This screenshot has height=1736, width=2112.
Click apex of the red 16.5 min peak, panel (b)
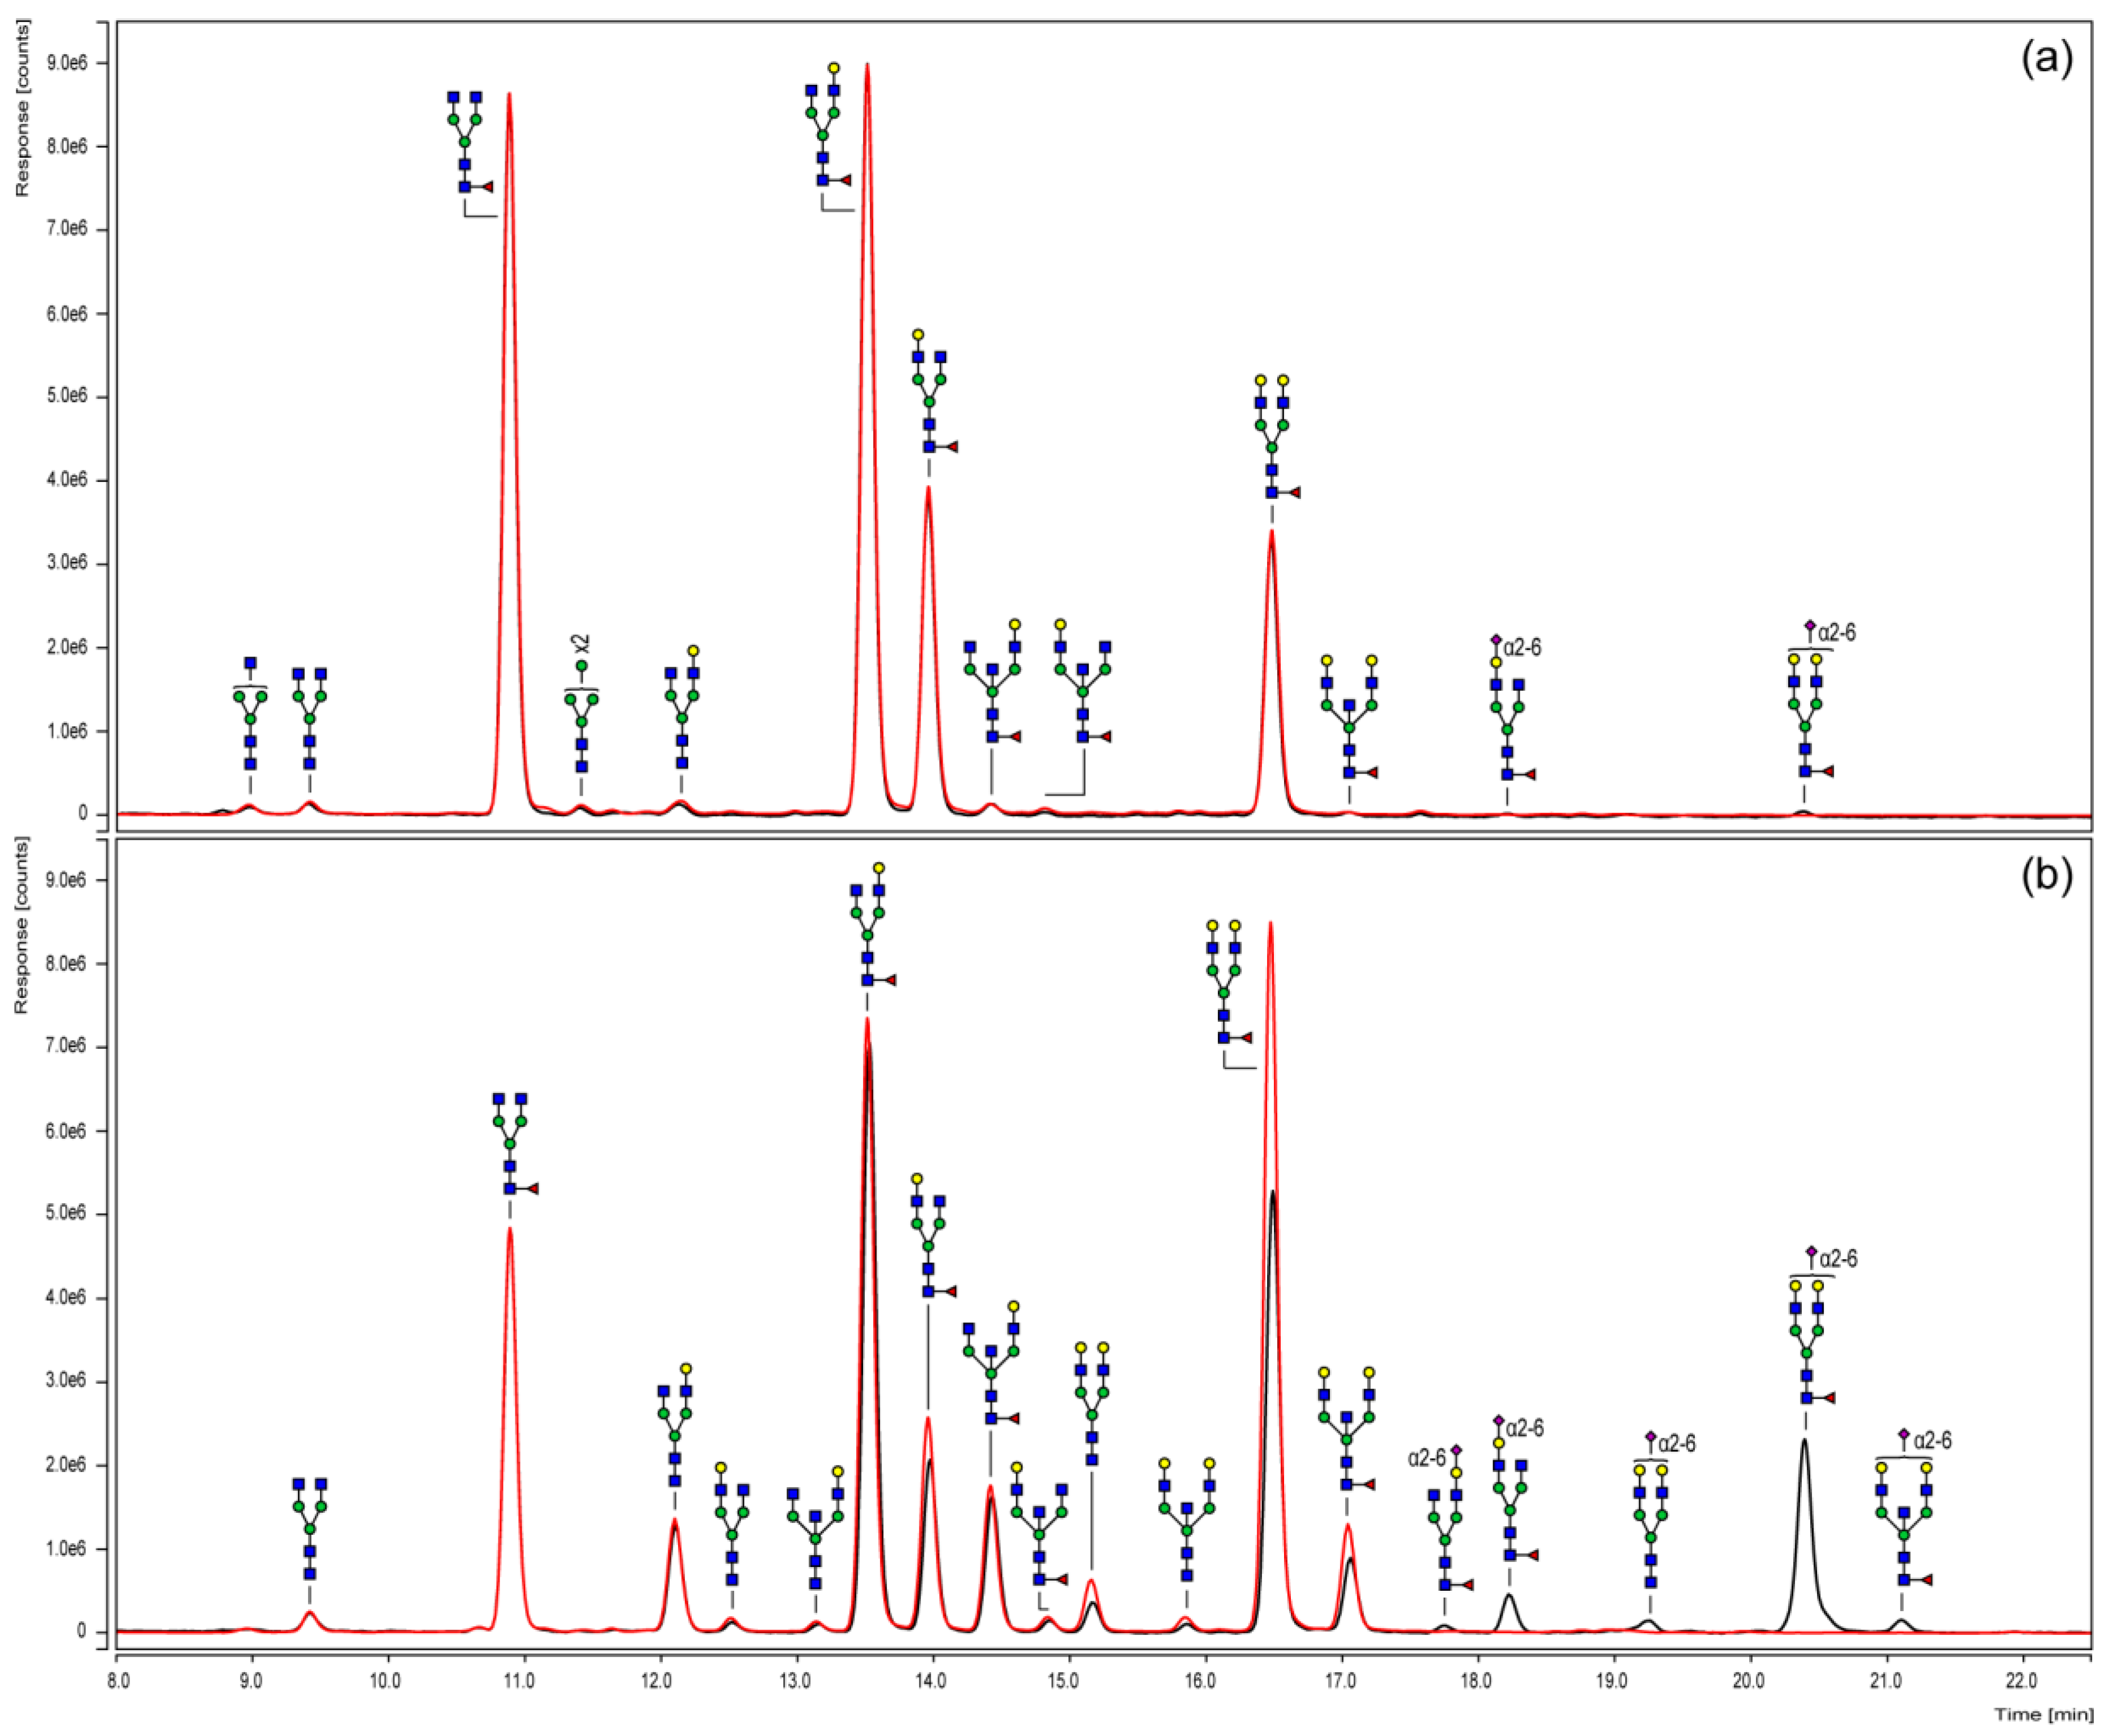[1270, 923]
